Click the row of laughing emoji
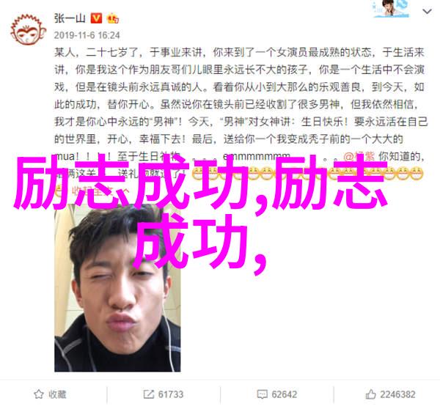This screenshot has height=409, width=440. (308, 174)
